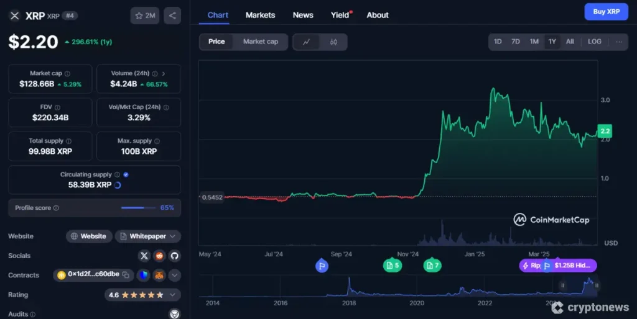
Task: Open chart more options ellipsis
Action: tap(619, 42)
